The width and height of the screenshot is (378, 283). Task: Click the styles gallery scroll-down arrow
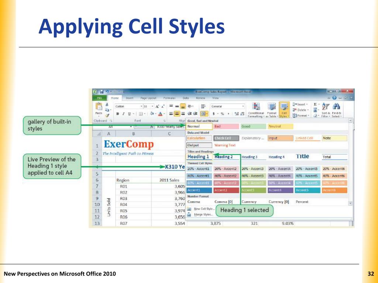[351, 203]
